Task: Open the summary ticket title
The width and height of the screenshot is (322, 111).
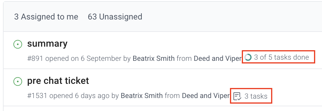Action: [x=47, y=44]
